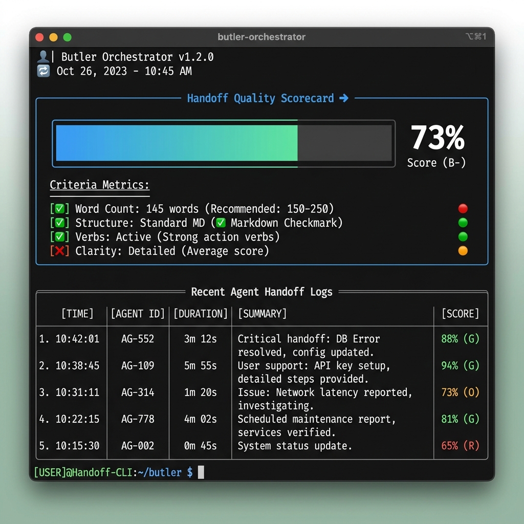Click the User support API key summary

314,373
